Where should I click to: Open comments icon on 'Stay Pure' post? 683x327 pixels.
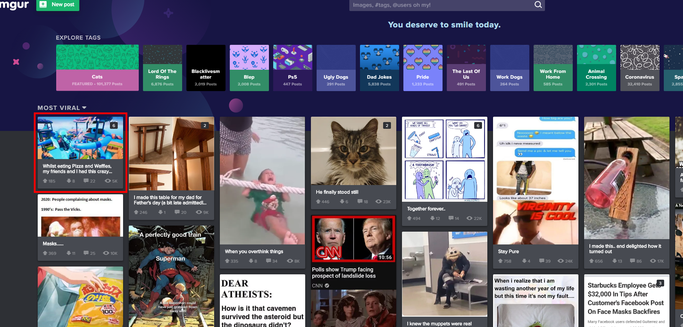coord(541,261)
